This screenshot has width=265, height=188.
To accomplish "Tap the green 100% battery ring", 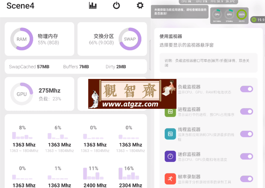I will coord(242,15).
